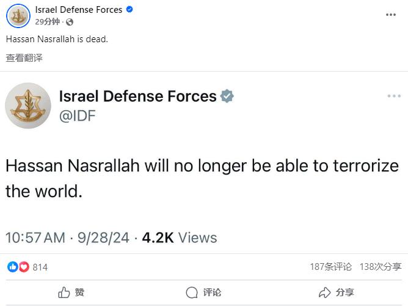Click the tweet text about Hassan Nasrallah
Image resolution: width=408 pixels, height=306 pixels.
click(x=202, y=179)
